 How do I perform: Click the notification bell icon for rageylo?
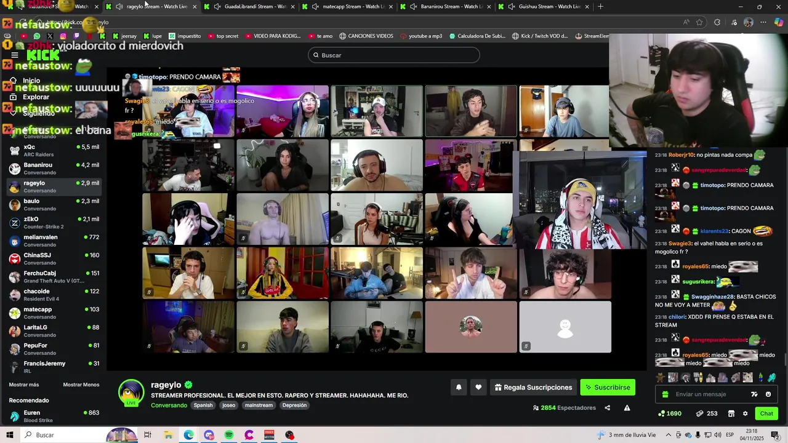(x=459, y=387)
